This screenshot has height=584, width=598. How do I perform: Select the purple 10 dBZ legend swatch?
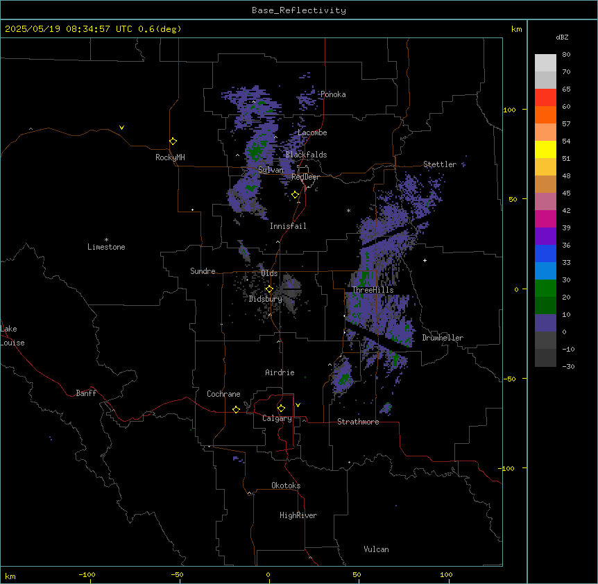[545, 323]
